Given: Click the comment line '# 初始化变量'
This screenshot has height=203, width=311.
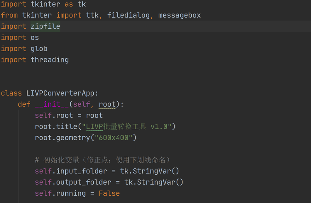Looking at the screenshot, I should click(103, 160).
